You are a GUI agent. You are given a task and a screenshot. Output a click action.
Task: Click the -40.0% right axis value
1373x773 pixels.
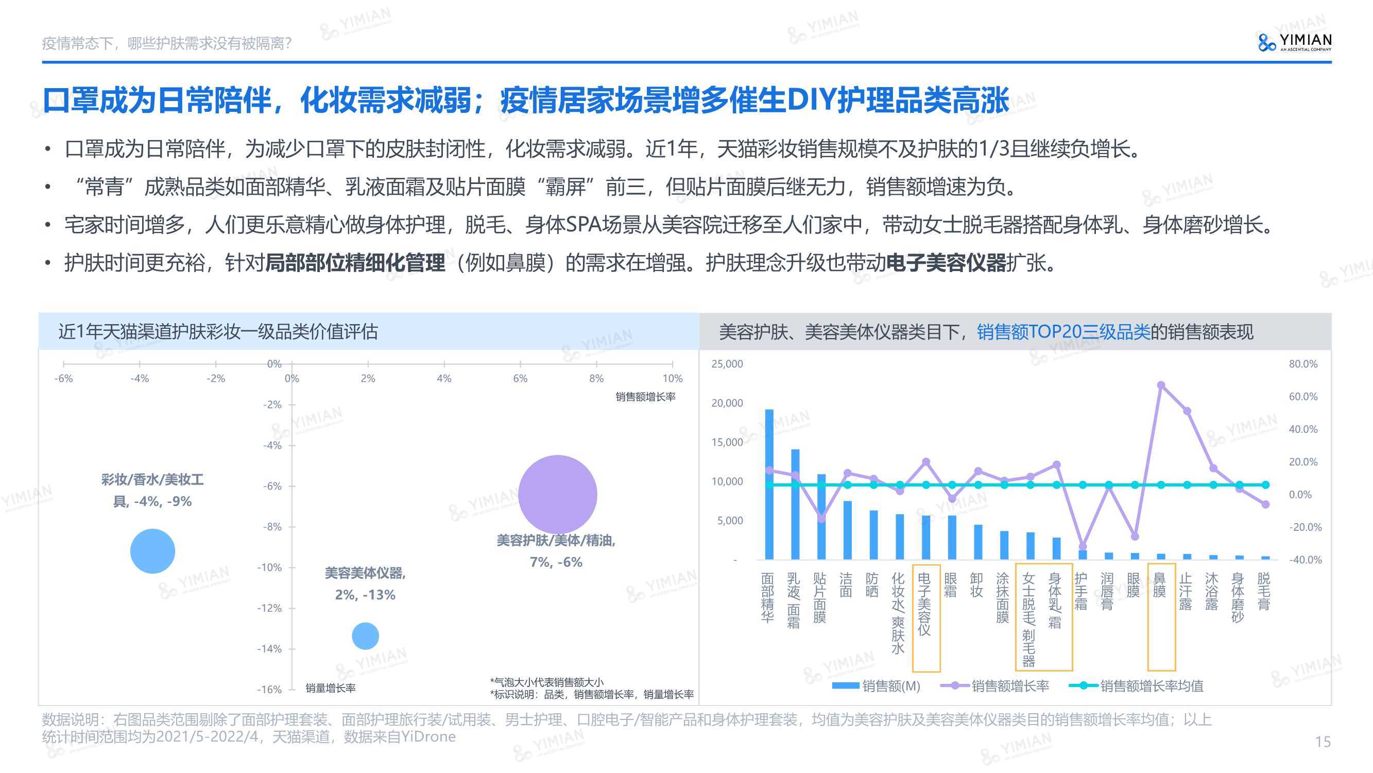tap(1306, 560)
